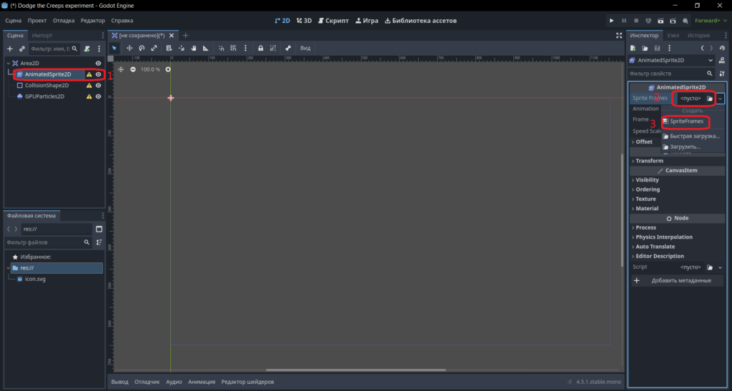Select the Ruler Mode tool
The height and width of the screenshot is (391, 732).
point(205,48)
